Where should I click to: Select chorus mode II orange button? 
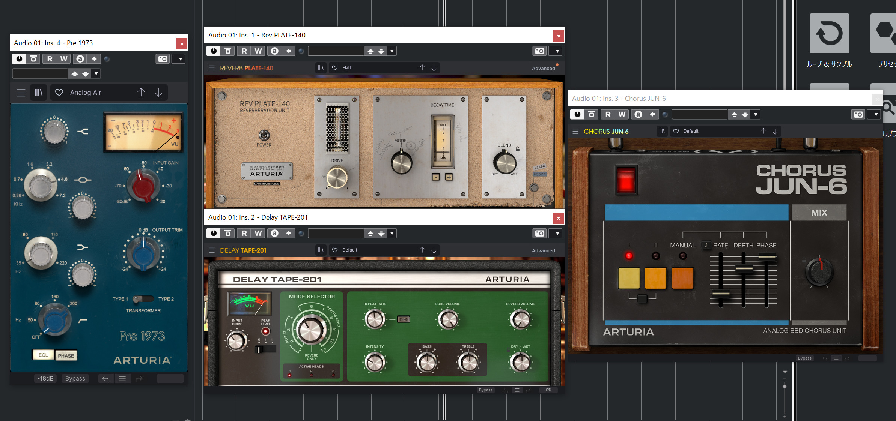655,278
